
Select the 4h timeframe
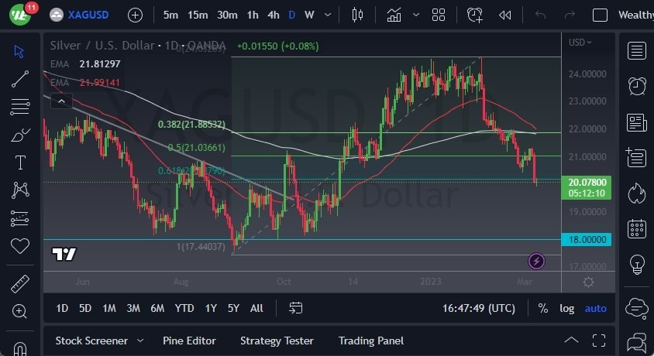coord(274,15)
